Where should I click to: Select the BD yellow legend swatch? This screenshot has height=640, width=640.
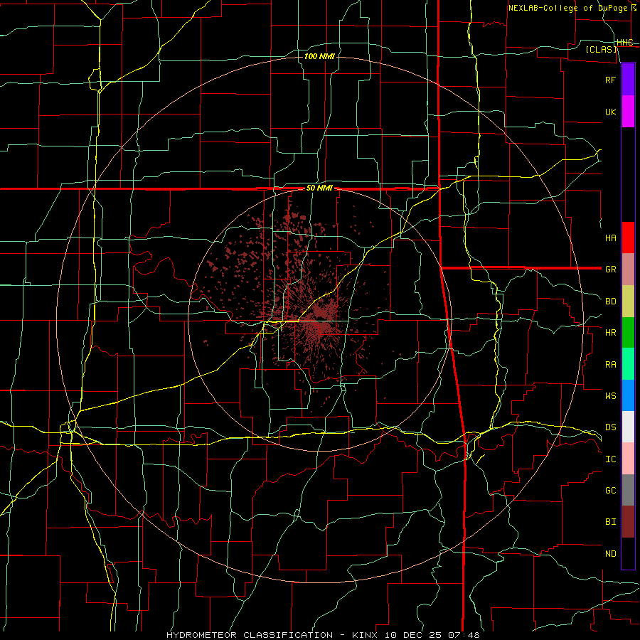(x=628, y=302)
